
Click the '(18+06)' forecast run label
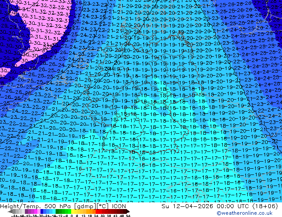coord(265,206)
